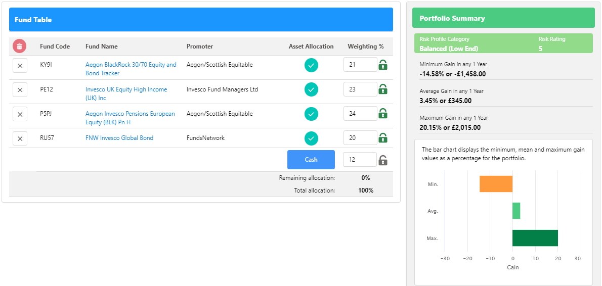Toggle the lock for Invesco UK Equity weighting

[x=383, y=89]
